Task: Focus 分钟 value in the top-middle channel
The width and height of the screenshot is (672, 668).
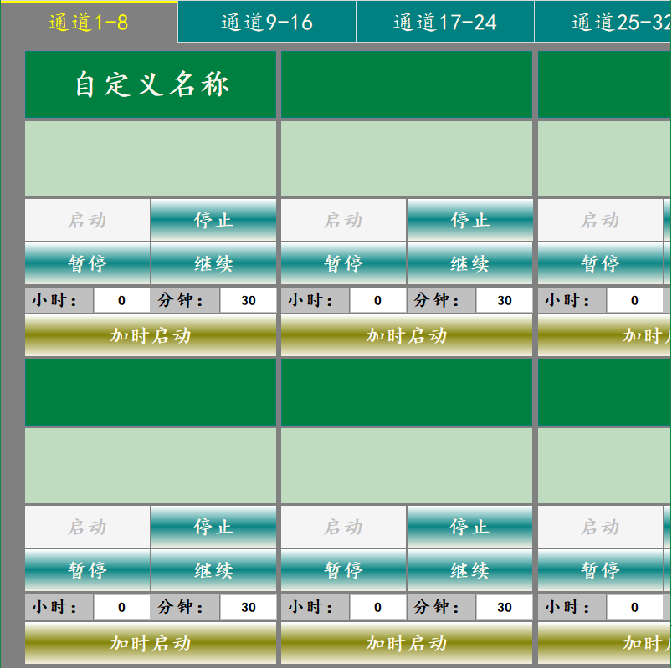Action: (505, 300)
